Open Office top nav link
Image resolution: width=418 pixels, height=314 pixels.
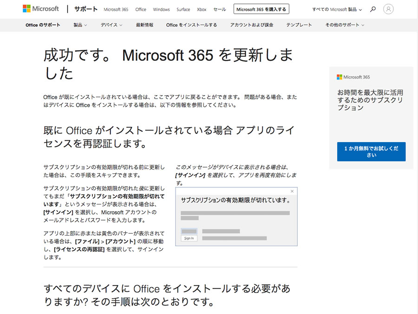pos(140,9)
